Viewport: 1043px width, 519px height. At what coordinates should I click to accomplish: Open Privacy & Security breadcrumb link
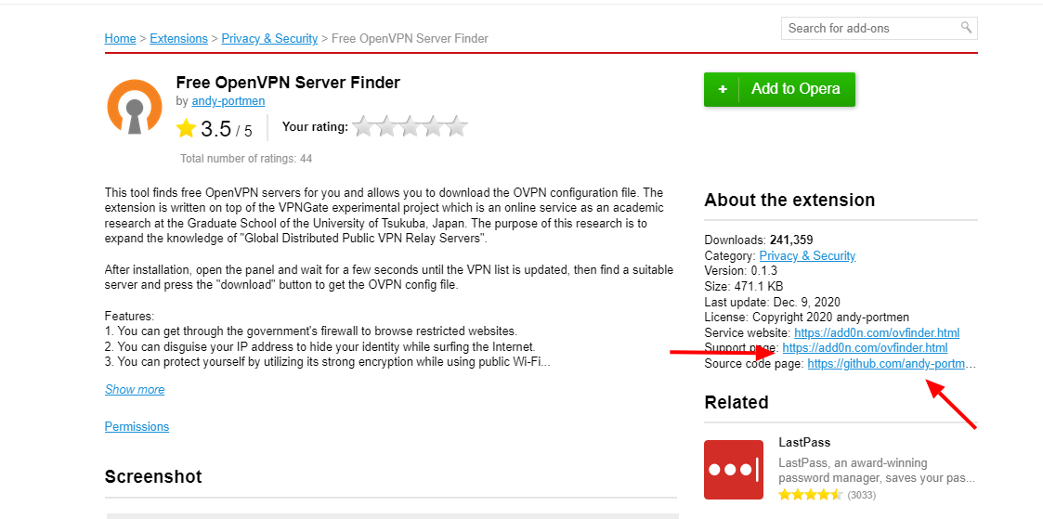(269, 39)
